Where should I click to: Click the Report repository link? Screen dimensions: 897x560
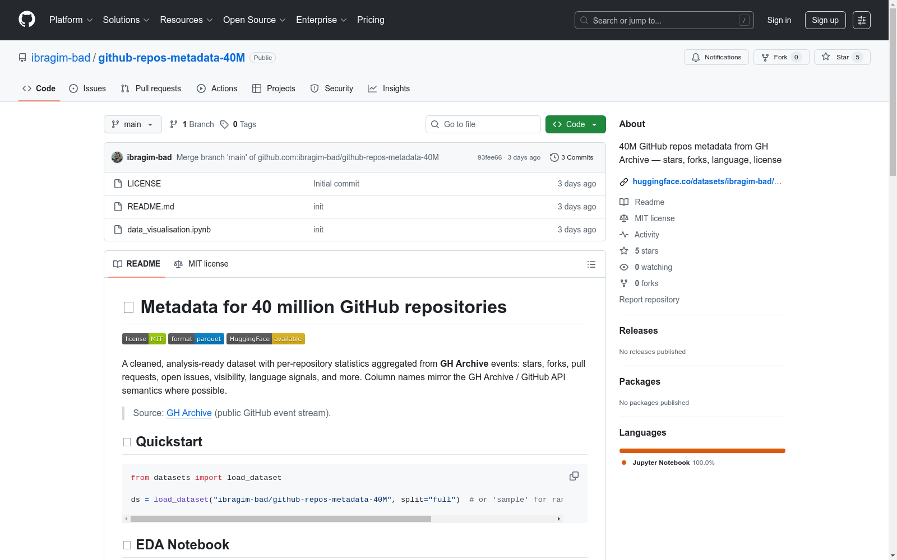tap(649, 300)
